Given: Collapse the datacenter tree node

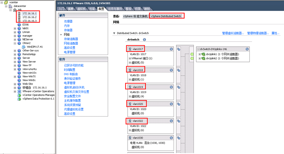Looking at the screenshot, I should click(x=6, y=6).
